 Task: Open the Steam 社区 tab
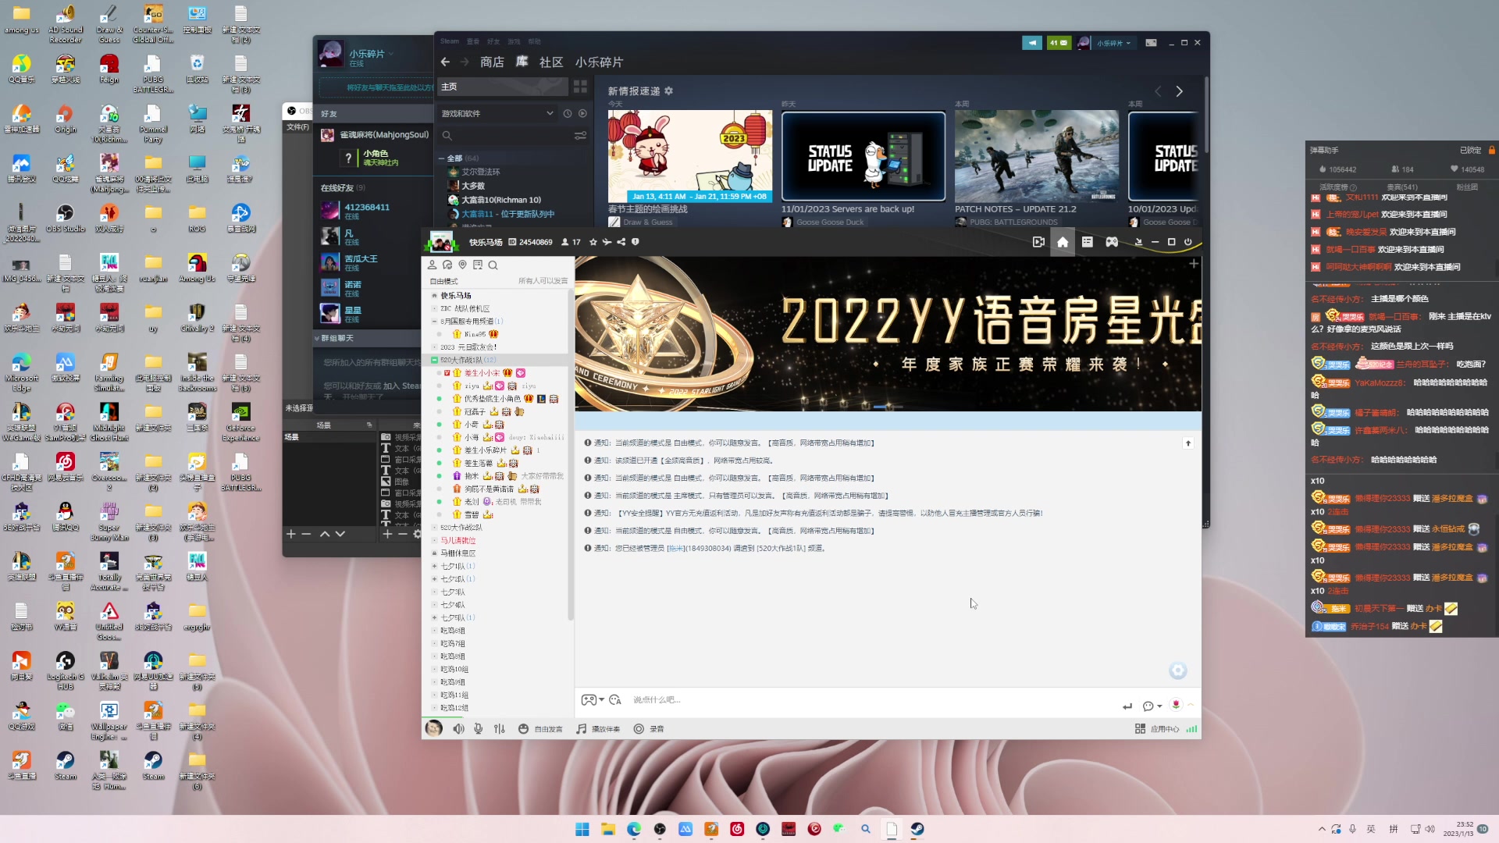[551, 62]
